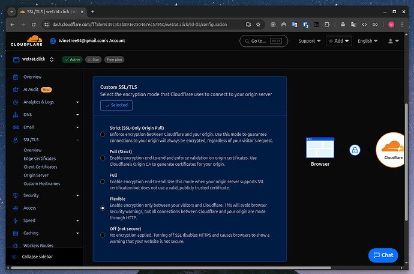Screen dimensions: 414x274
Task: Click the browser back arrow
Action: tap(12, 25)
